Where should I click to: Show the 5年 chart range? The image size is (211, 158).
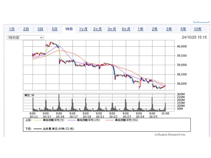pyautogui.click(x=184, y=29)
